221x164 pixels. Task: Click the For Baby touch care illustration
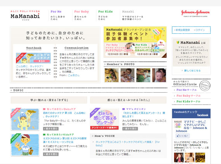click(x=25, y=119)
